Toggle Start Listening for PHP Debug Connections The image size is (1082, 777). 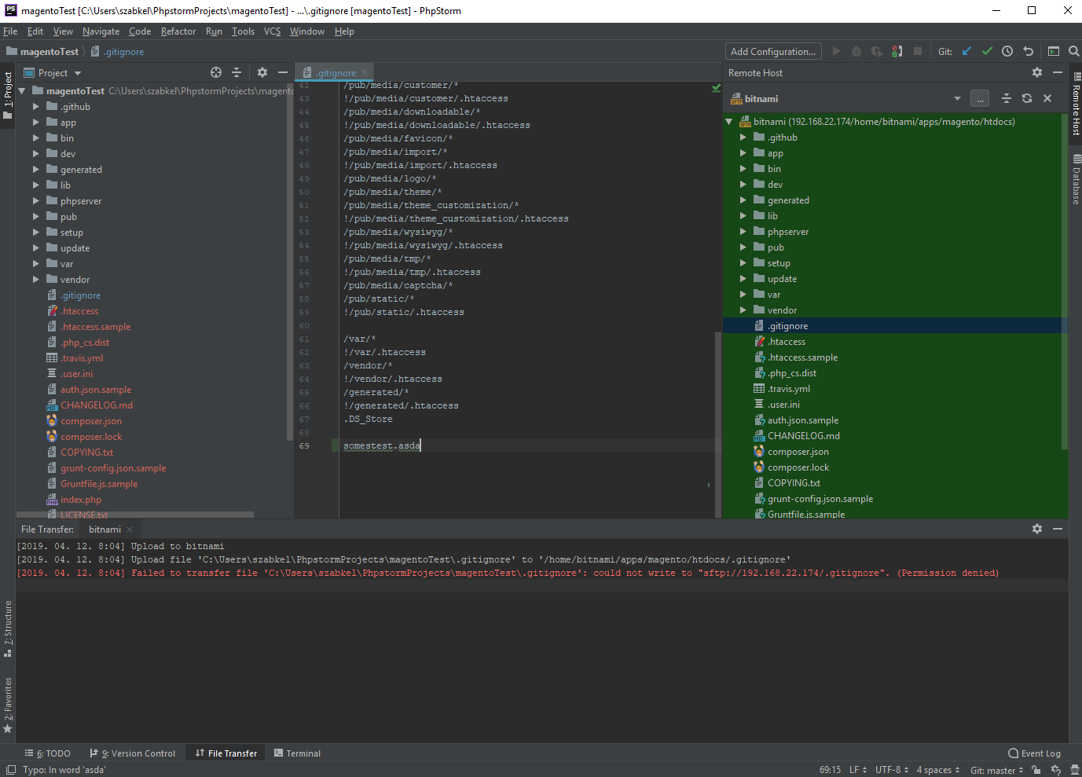click(897, 51)
